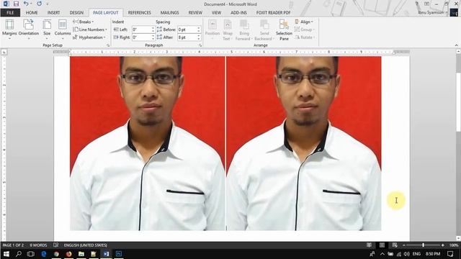Open the FILE tab
Screen dimensions: 461x259
click(x=10, y=13)
